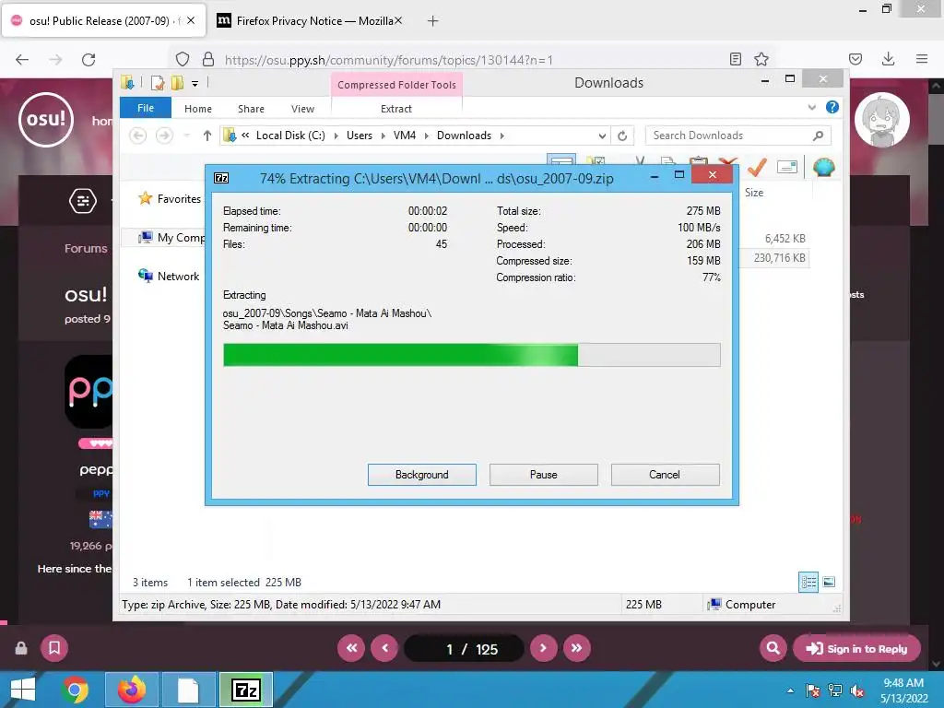Open a new Firefox tab
944x708 pixels.
(x=432, y=21)
